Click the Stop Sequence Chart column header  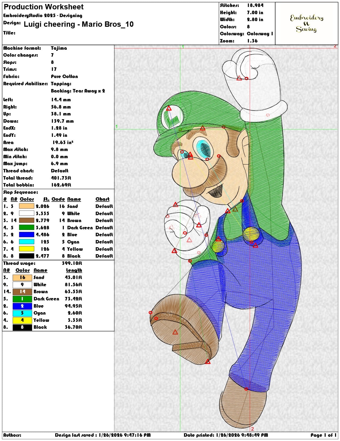click(x=103, y=199)
